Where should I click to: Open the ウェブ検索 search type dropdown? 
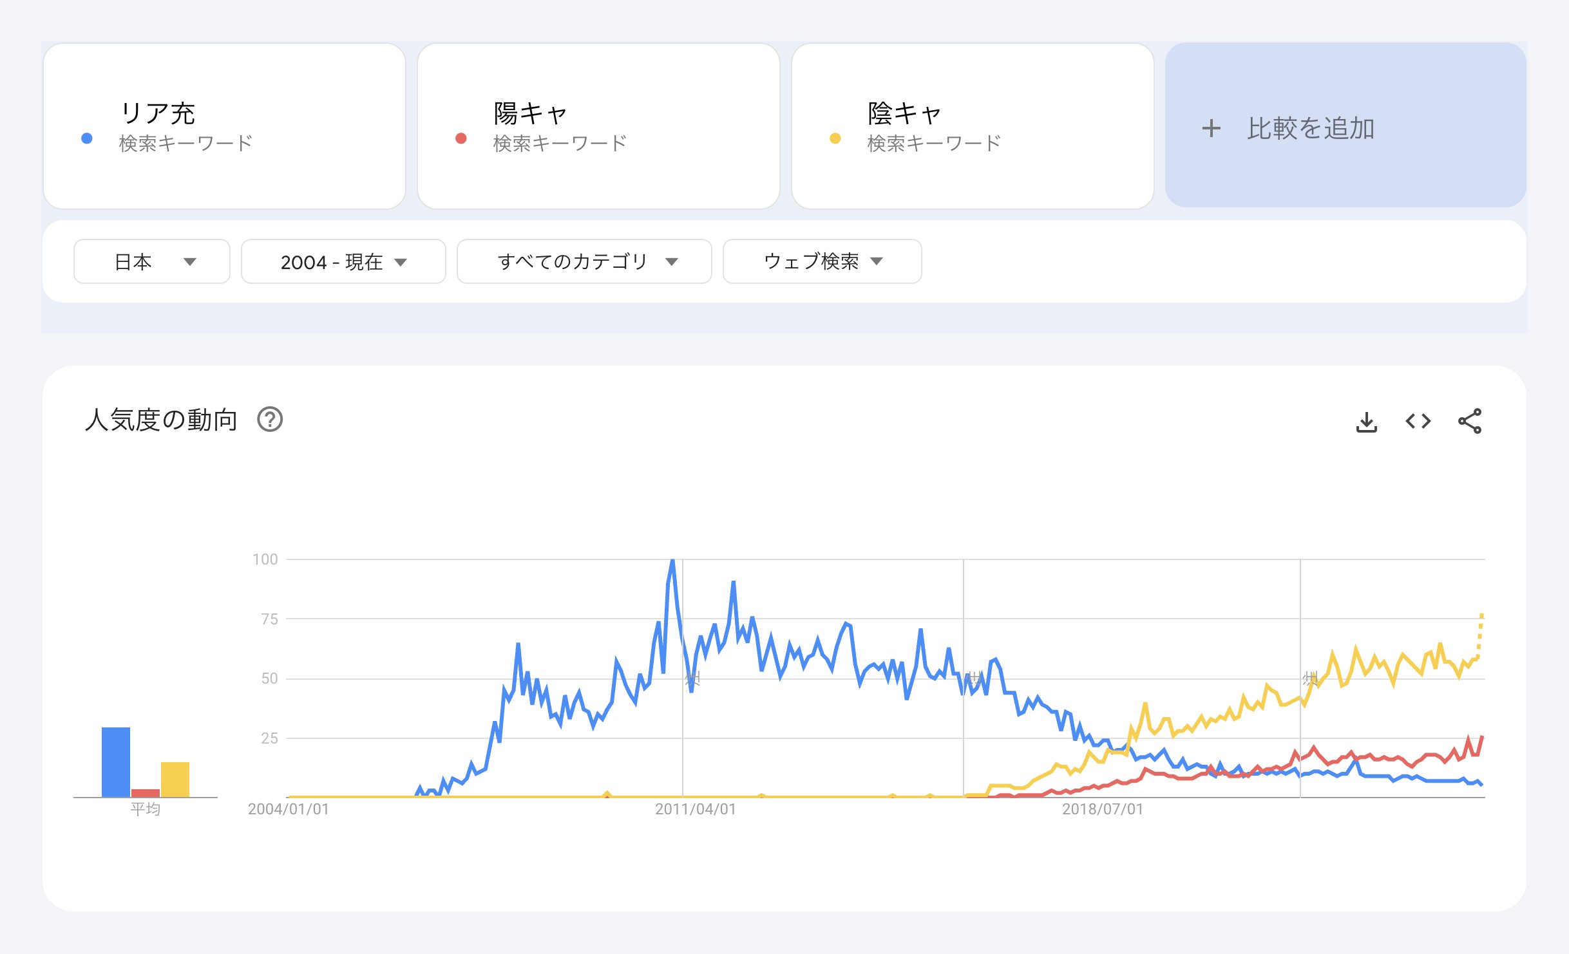point(822,261)
